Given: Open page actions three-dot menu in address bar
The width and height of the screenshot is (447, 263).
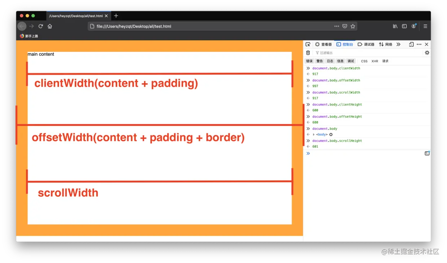Looking at the screenshot, I should coord(337,26).
